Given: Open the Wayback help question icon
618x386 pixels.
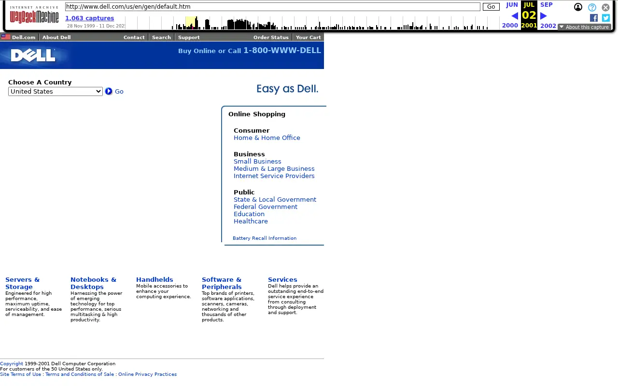Looking at the screenshot, I should [592, 7].
